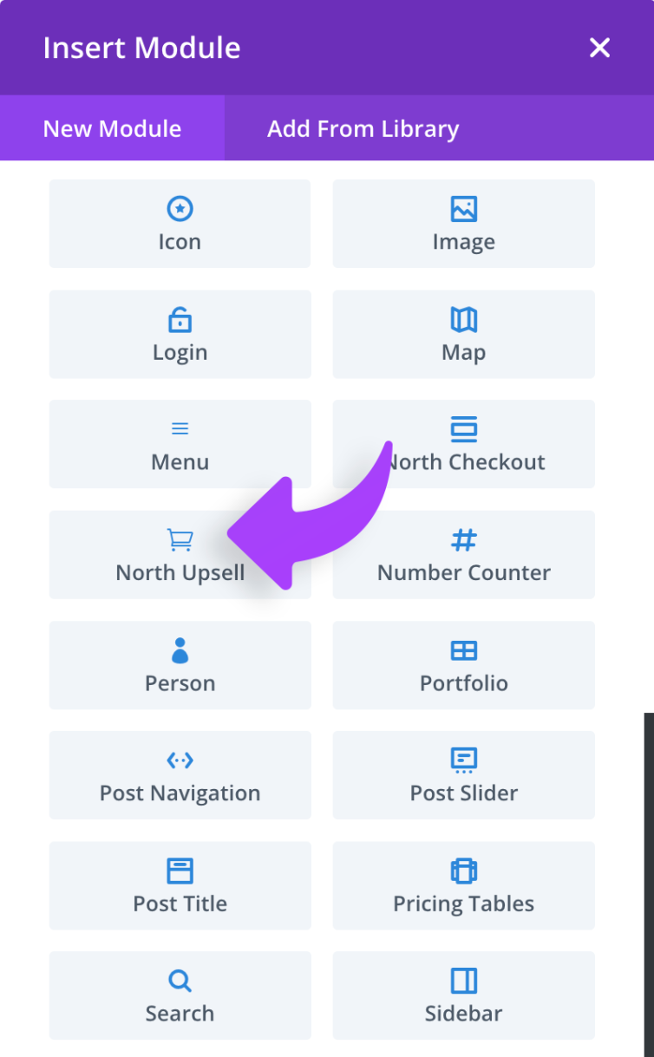Click the Pricing Tables stacked icon

pyautogui.click(x=463, y=871)
